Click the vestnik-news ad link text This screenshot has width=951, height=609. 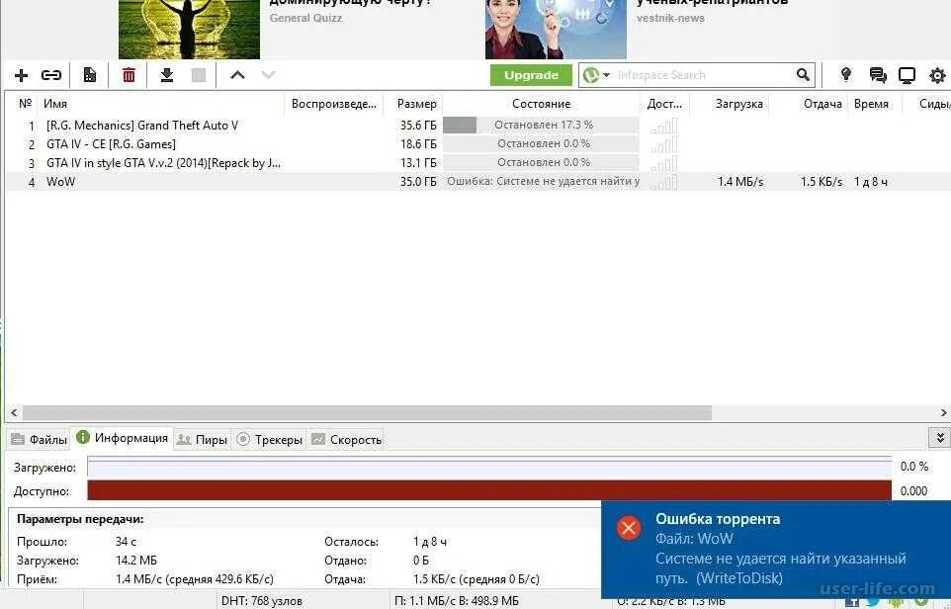tap(671, 18)
